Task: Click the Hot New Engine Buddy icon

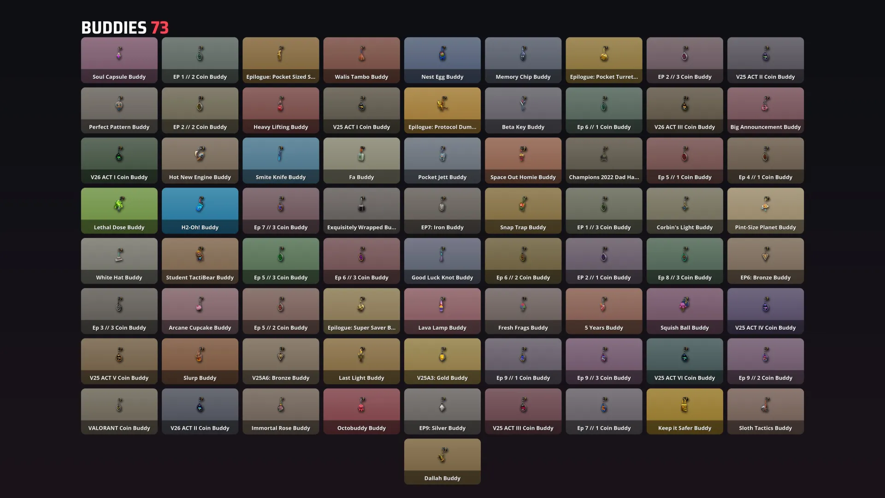Action: pos(200,154)
